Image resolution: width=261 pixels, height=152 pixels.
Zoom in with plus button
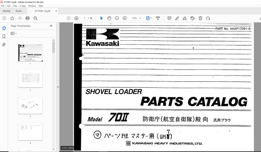pyautogui.click(x=125, y=18)
